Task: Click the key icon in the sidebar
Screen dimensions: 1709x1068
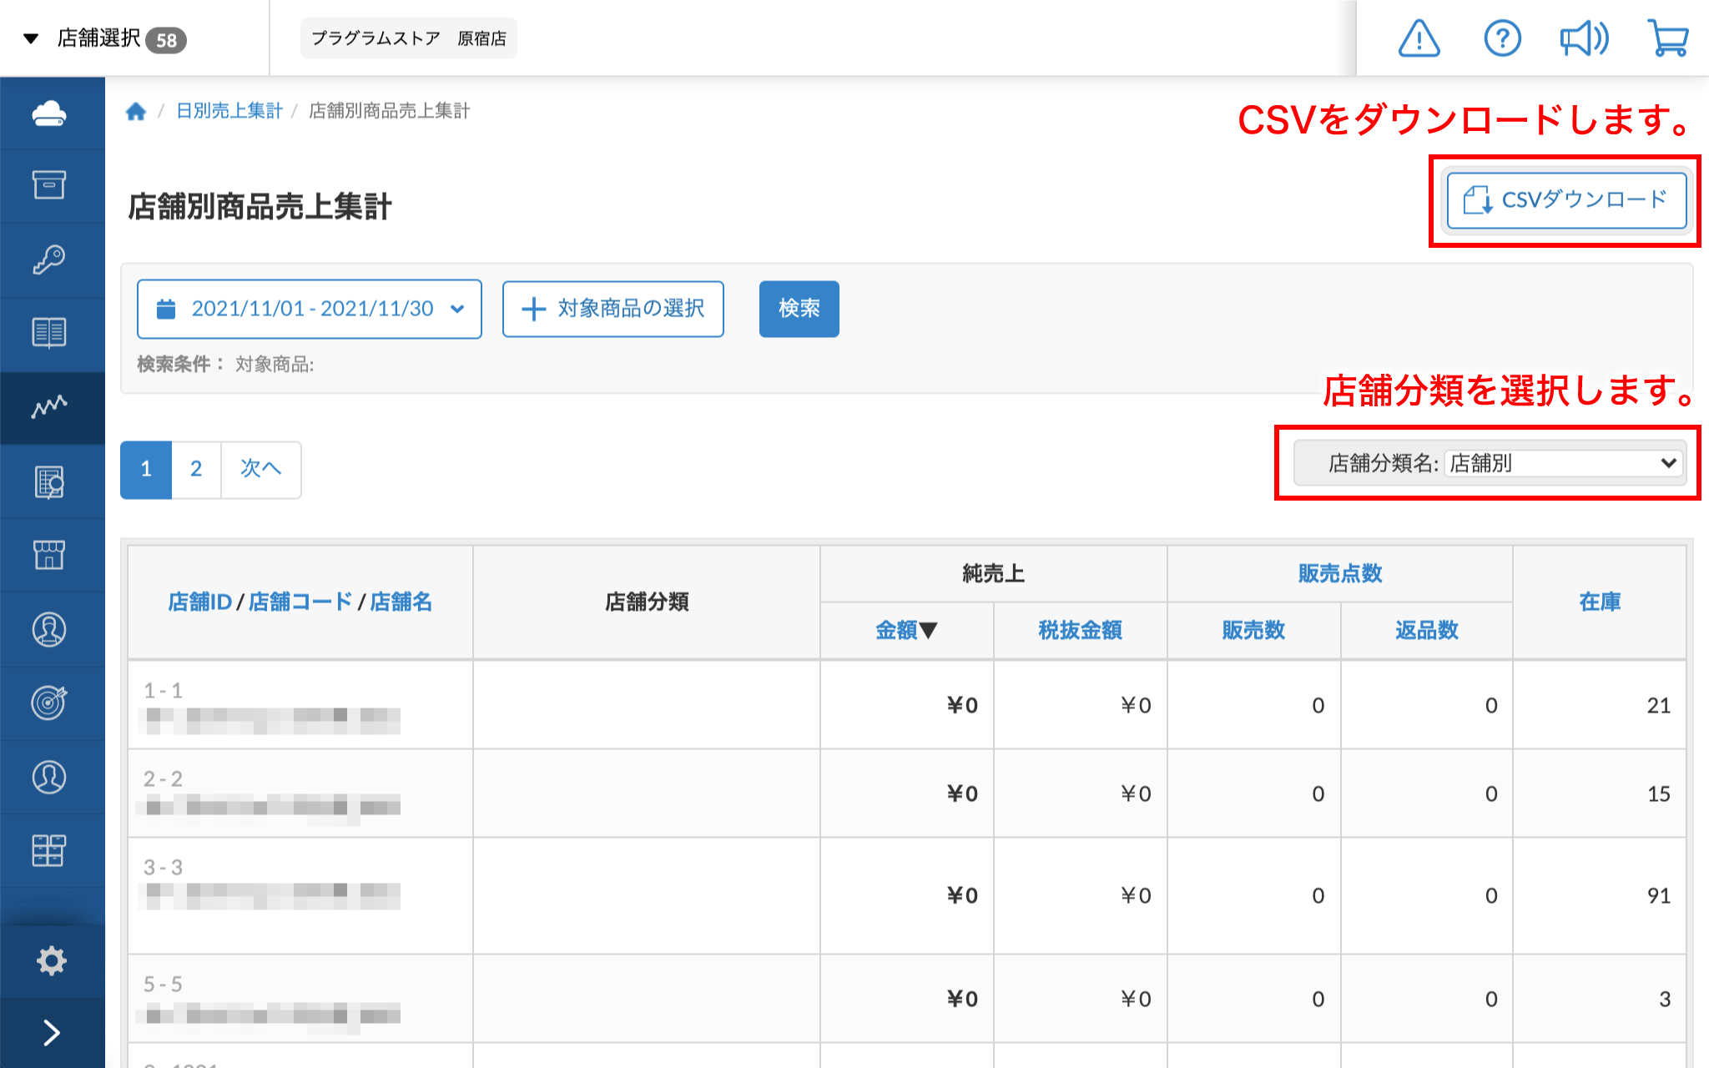Action: tap(50, 259)
